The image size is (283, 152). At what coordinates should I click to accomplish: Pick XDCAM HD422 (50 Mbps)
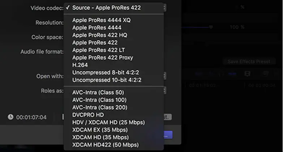[105, 145]
